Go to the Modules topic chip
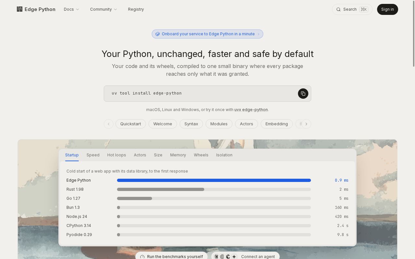 click(219, 124)
